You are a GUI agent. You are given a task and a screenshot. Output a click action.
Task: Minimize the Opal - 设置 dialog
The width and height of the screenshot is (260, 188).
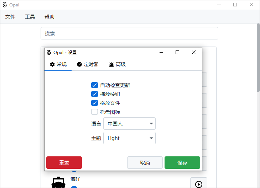pos(161,52)
